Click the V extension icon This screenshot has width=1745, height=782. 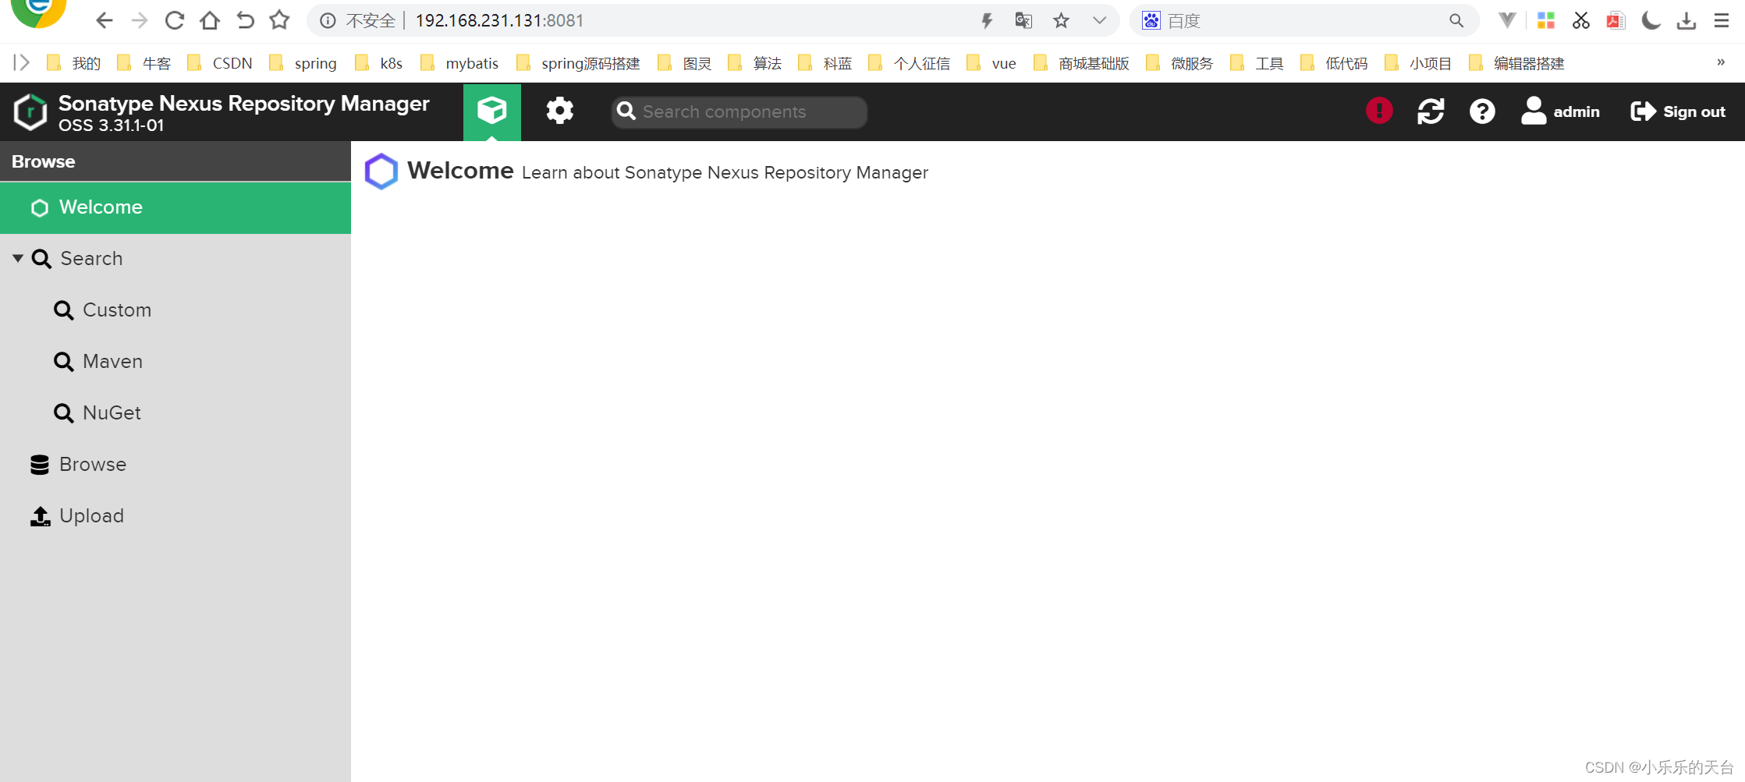tap(1507, 21)
